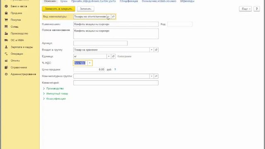
Task: Click the Наименование input field
Action: tap(116, 24)
